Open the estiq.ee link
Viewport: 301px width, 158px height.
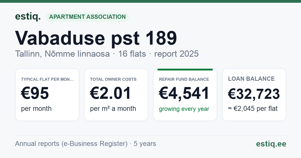click(271, 144)
